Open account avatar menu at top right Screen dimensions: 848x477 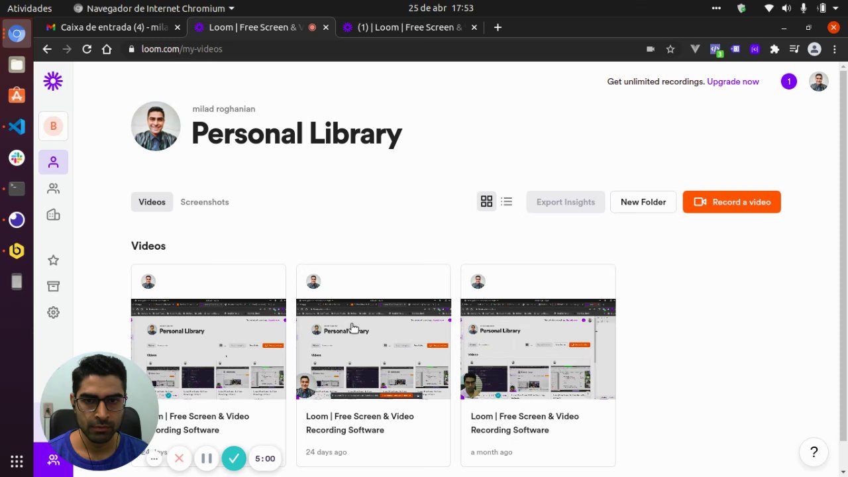coord(819,81)
